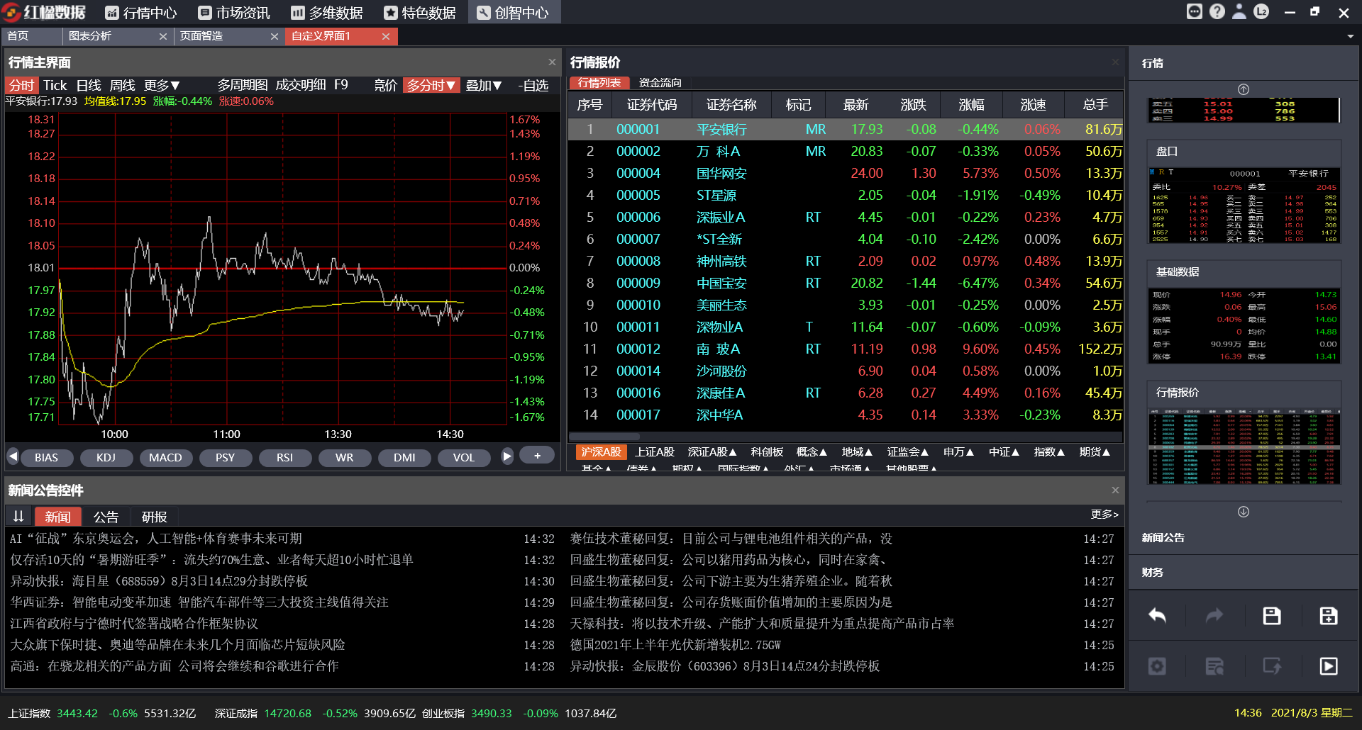Expand the 概念 category menu

812,451
